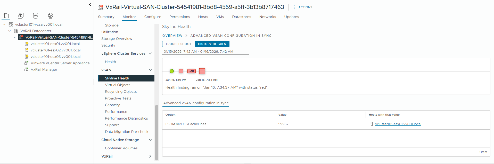Expand the +18 grouped timeline markers
The height and width of the screenshot is (164, 494).
(x=192, y=71)
